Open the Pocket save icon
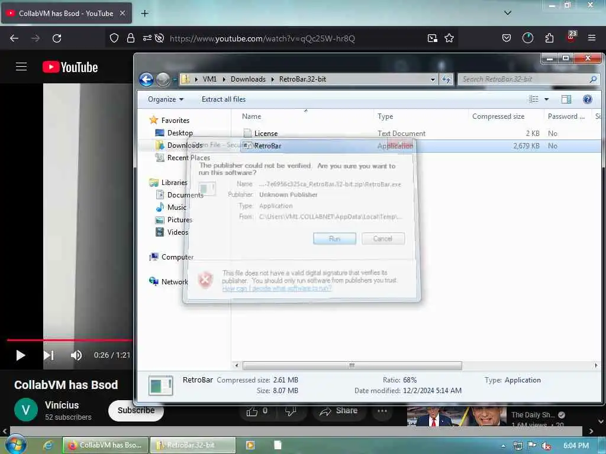Image resolution: width=606 pixels, height=454 pixels. (507, 38)
